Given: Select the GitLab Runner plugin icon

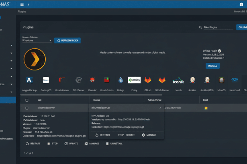Looking at the screenshot, I should coord(162,80).
